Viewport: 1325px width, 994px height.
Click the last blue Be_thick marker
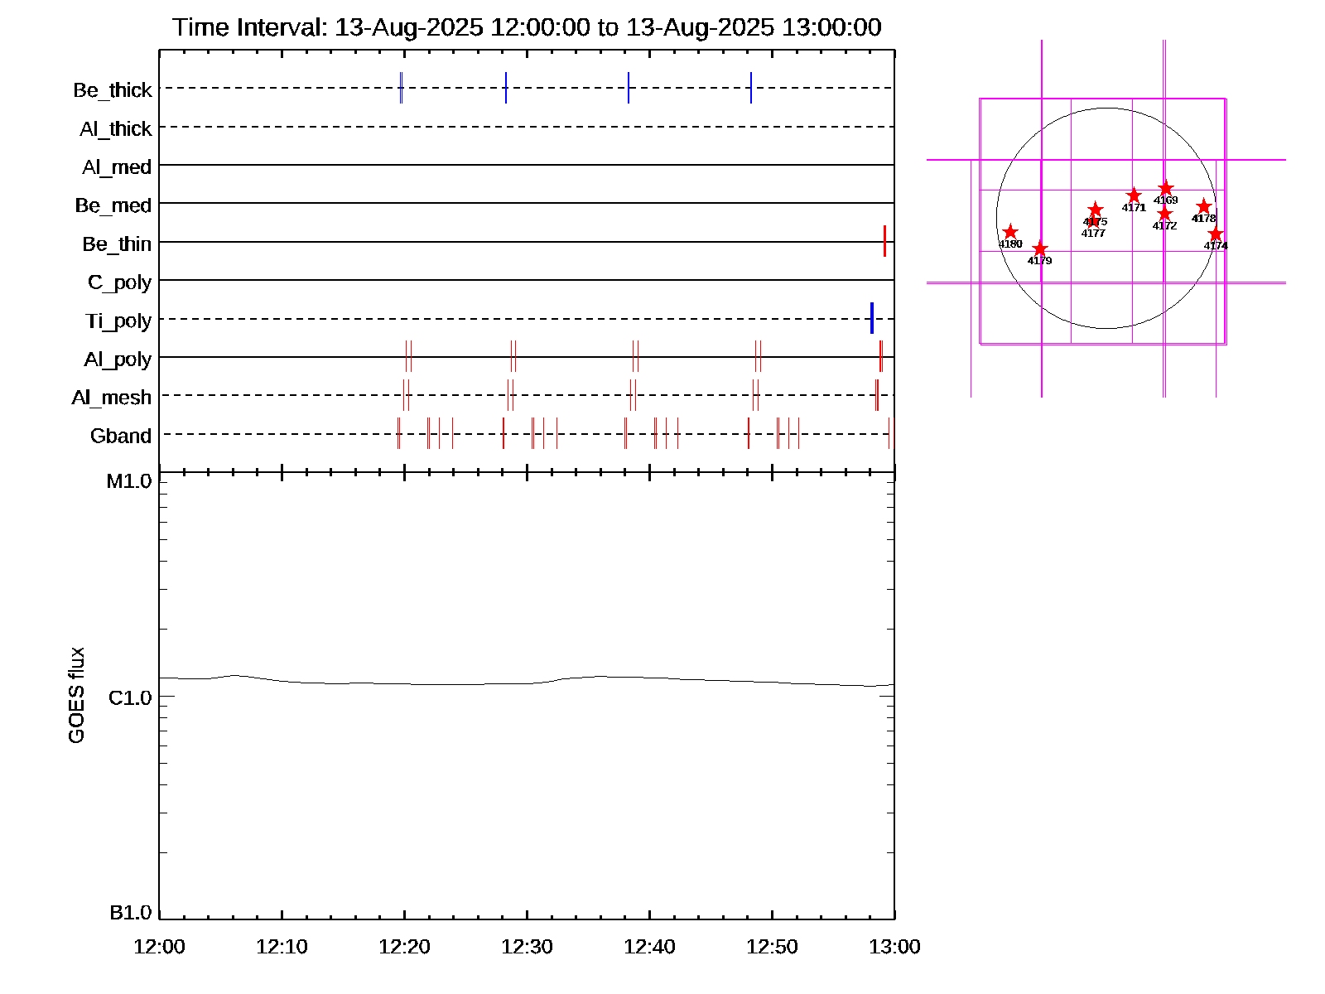click(751, 88)
